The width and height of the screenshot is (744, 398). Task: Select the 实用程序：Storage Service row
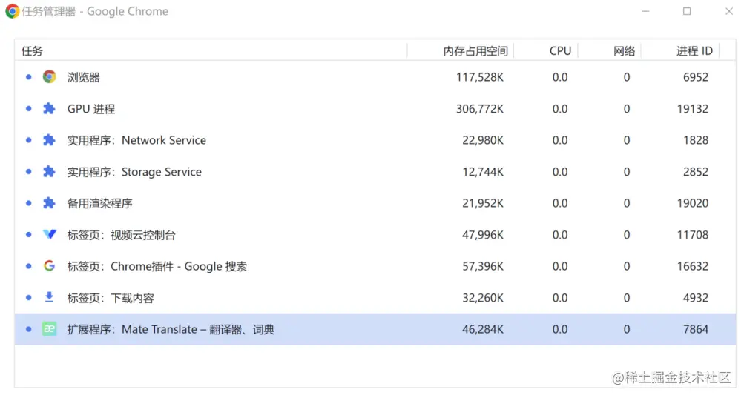134,172
